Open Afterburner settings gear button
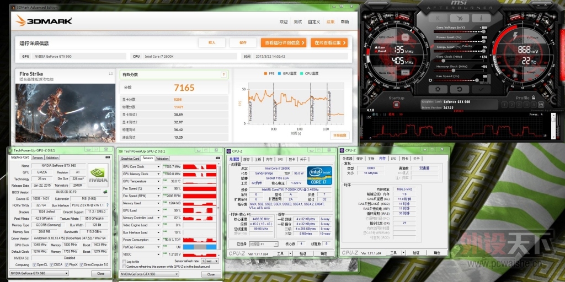The height and width of the screenshot is (282, 565). (438, 89)
